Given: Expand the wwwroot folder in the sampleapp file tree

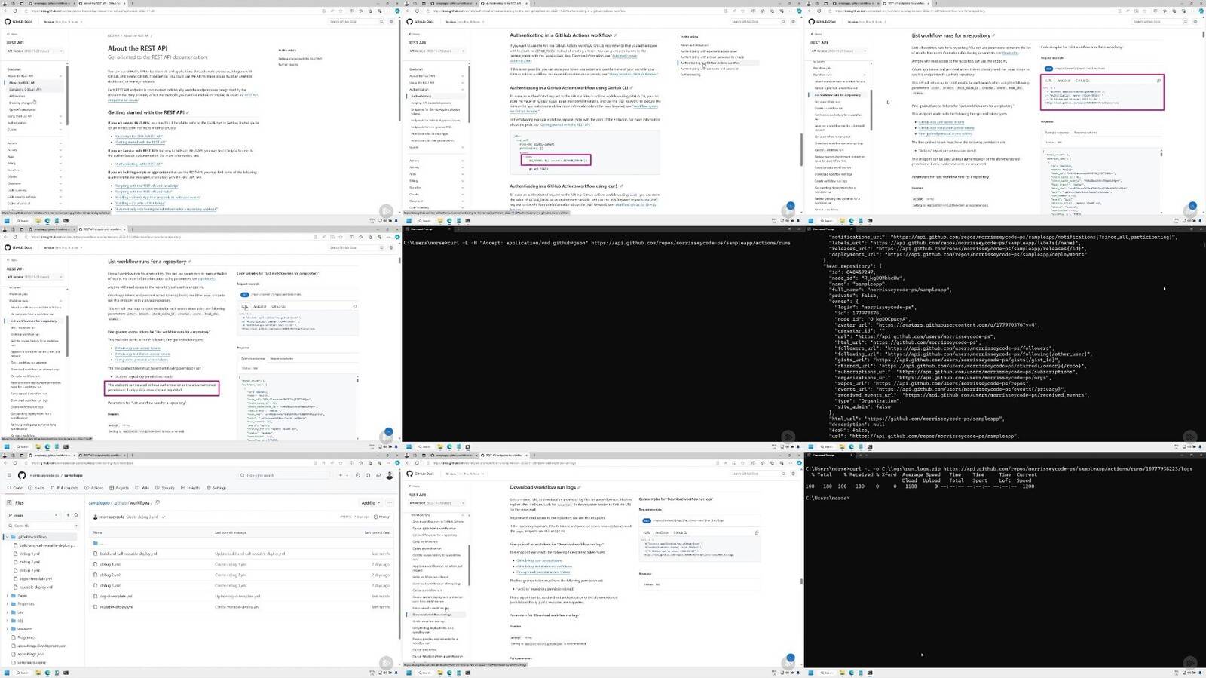Looking at the screenshot, I should tap(8, 629).
